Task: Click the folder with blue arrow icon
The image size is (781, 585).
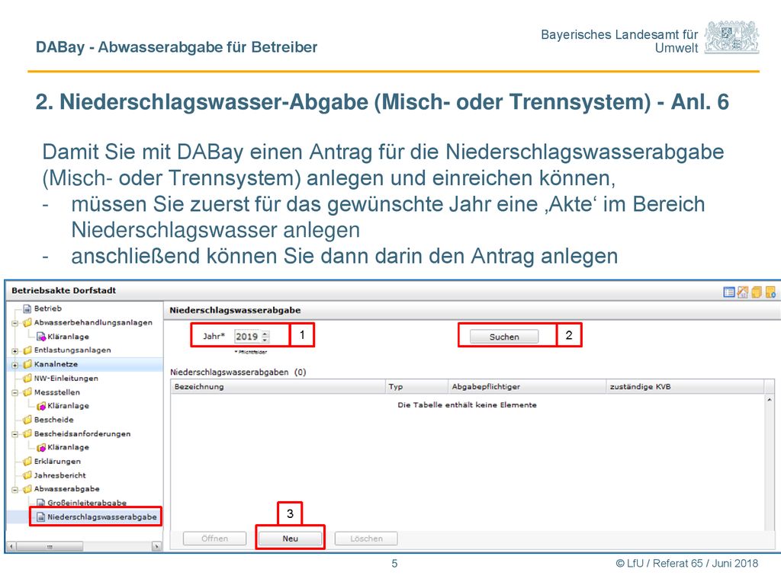Action: click(x=770, y=292)
